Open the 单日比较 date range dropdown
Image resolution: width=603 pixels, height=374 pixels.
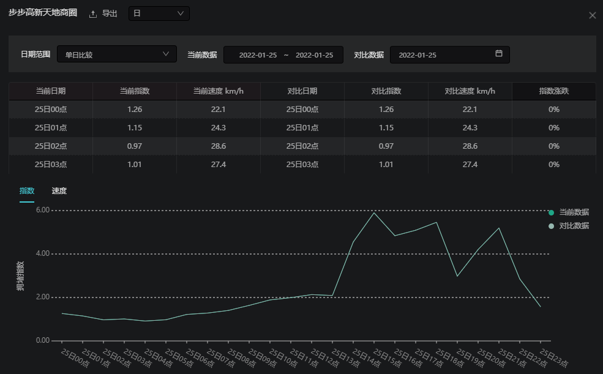(110, 54)
